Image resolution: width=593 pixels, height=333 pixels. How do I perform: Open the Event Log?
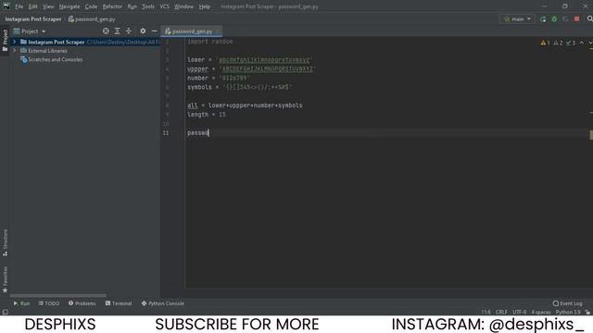click(567, 303)
